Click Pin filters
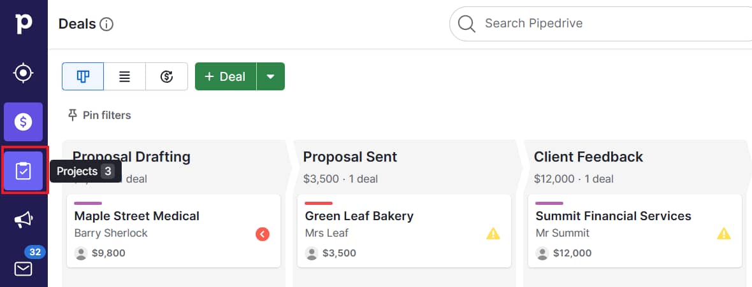The image size is (752, 287). (99, 115)
